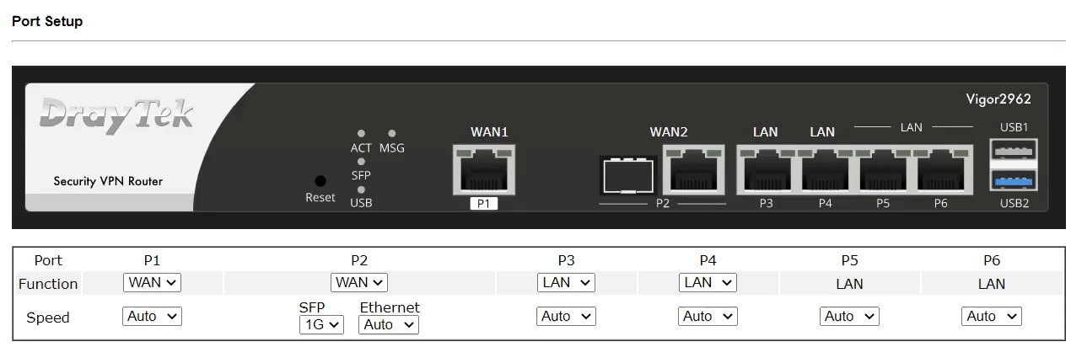1071x347 pixels.
Task: Click the P6 LAN port icon
Action: coord(941,169)
